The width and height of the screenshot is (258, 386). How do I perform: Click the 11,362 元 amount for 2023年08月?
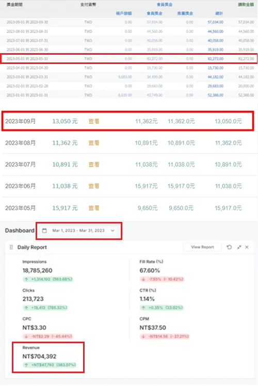coord(64,143)
